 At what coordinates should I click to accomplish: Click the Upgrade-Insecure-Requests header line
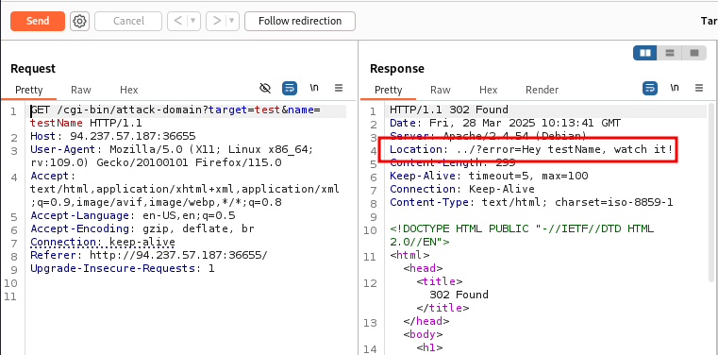pos(123,268)
